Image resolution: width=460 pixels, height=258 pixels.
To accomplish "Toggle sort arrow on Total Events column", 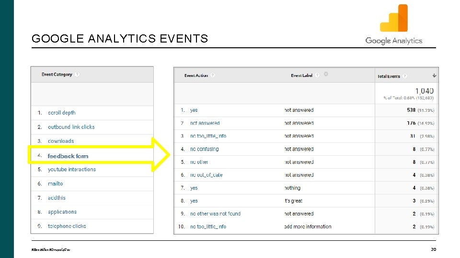I will [434, 75].
